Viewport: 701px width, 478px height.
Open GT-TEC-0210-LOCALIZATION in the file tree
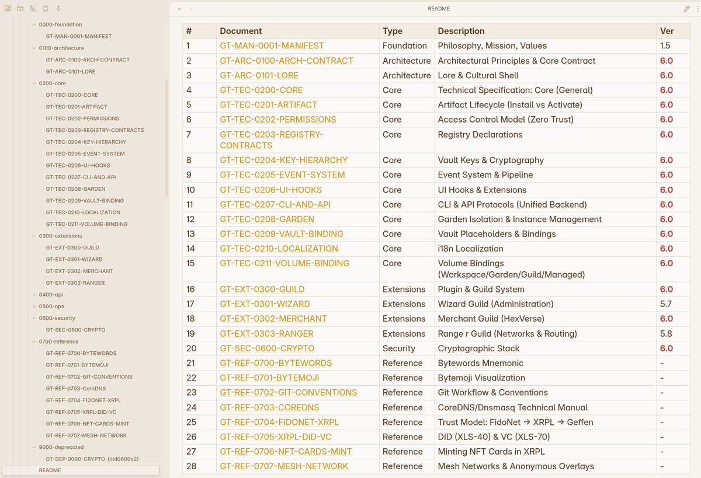83,212
